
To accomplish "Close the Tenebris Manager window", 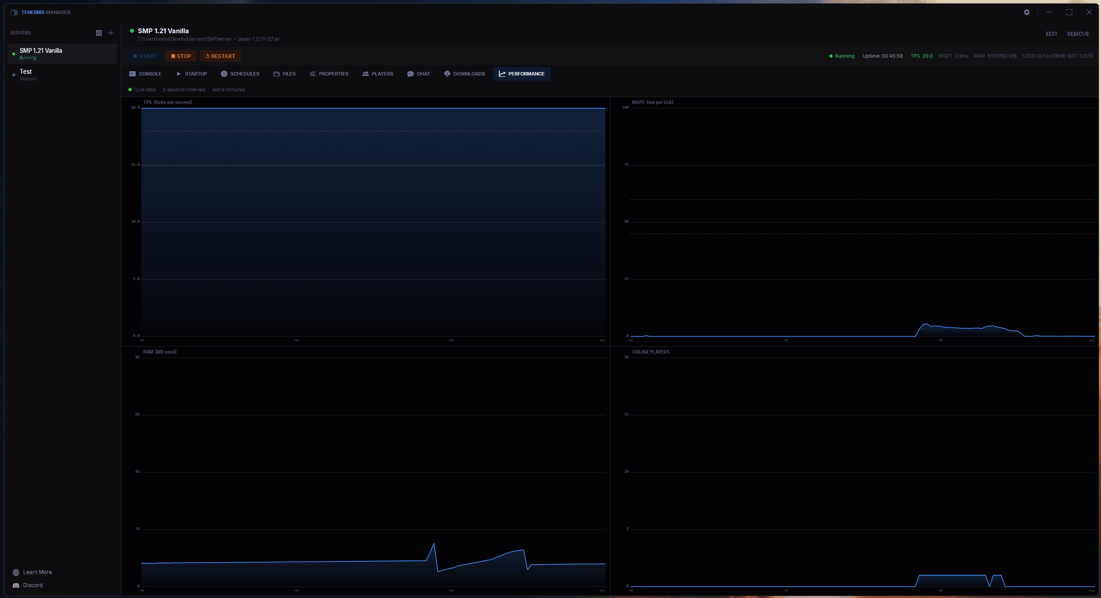I will (x=1089, y=12).
